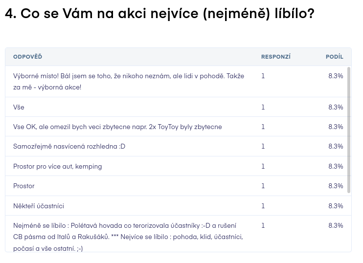Click the 8.3% share for kemping row

click(x=336, y=166)
